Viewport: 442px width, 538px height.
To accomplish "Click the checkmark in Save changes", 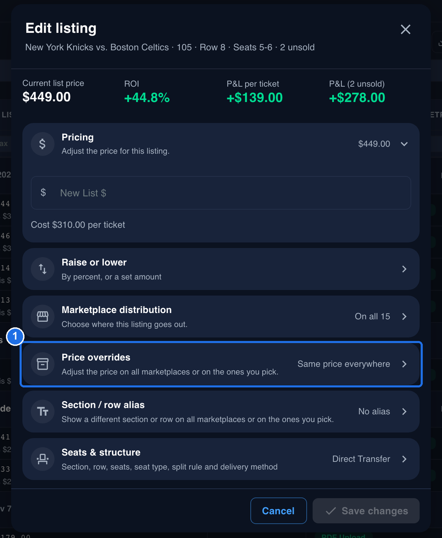I will (x=331, y=511).
